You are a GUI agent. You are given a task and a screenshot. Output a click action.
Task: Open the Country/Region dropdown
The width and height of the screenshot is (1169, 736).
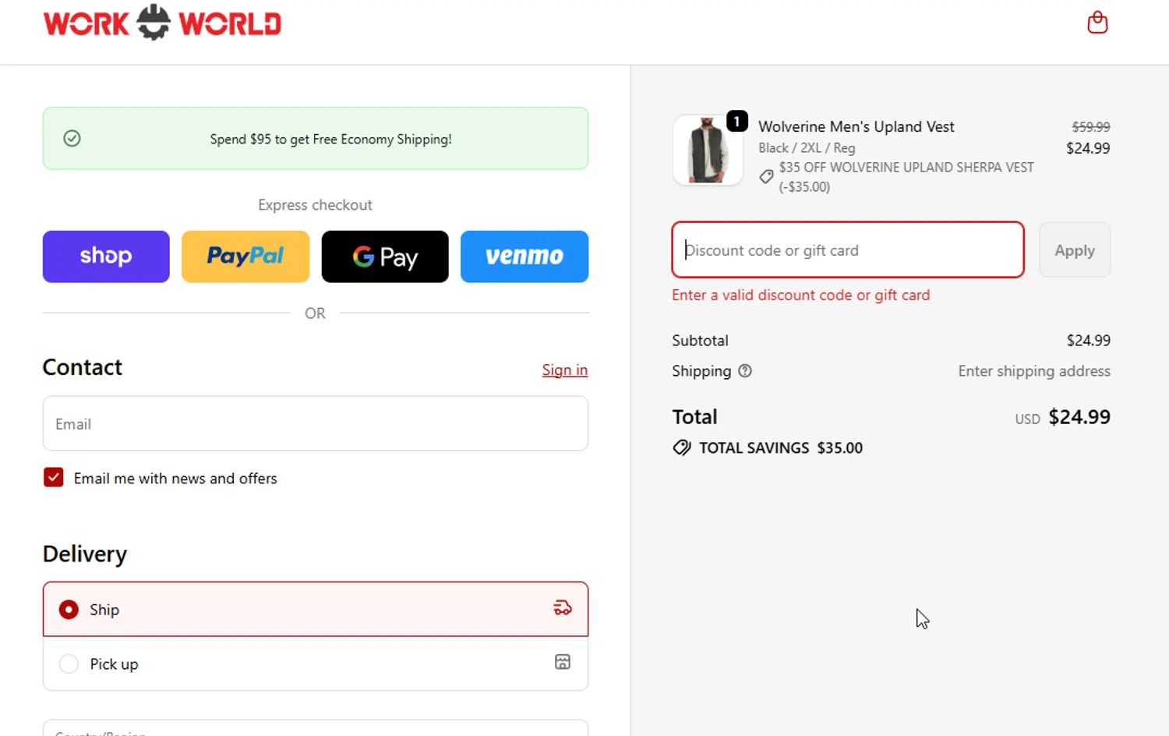315,728
